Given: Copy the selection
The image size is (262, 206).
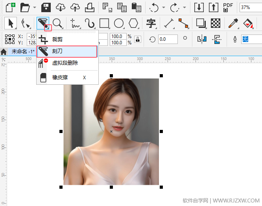Looking at the screenshot, I should (122, 7).
